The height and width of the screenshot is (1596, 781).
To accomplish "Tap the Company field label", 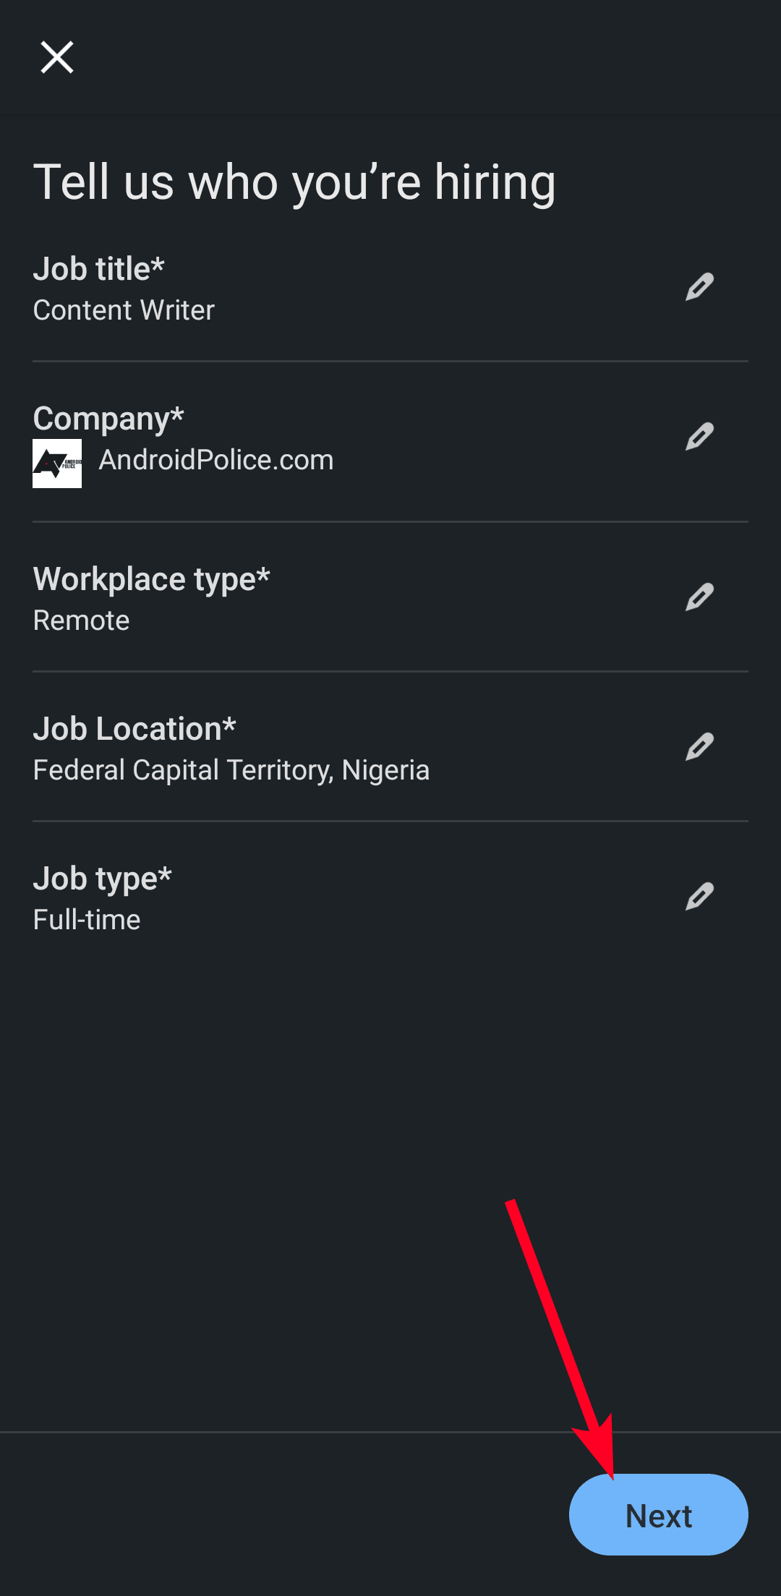I will (x=108, y=419).
